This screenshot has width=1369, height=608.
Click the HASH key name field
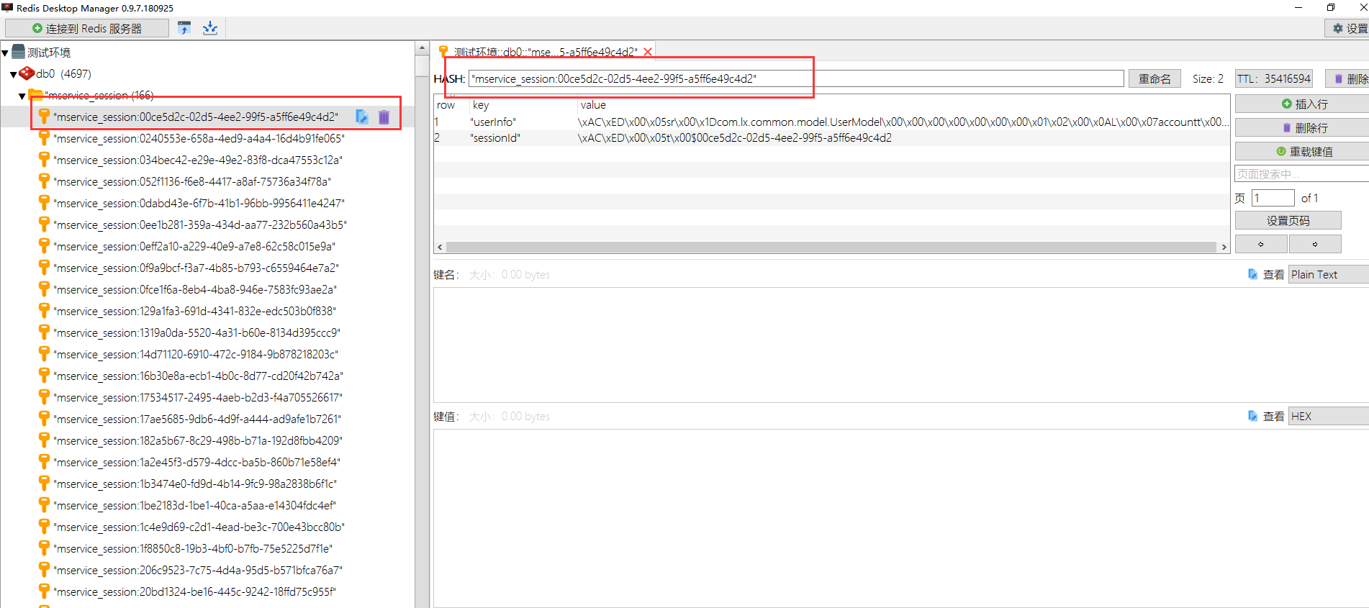(x=796, y=78)
